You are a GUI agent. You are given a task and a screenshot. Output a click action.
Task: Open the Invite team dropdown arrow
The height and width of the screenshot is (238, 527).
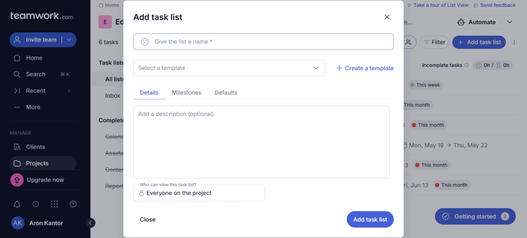pyautogui.click(x=69, y=40)
